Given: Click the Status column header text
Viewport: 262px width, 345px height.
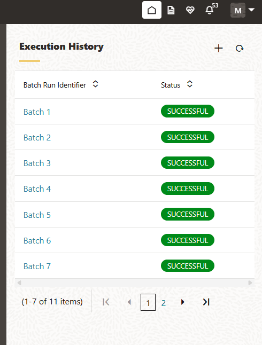Looking at the screenshot, I should click(x=171, y=85).
